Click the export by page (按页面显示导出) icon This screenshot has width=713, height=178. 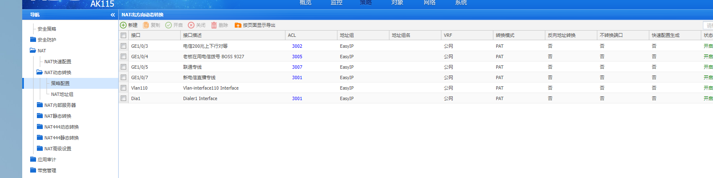tap(238, 25)
